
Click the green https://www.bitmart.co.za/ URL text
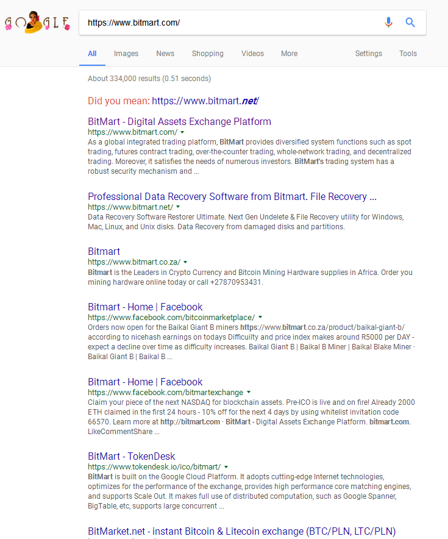[x=134, y=262]
